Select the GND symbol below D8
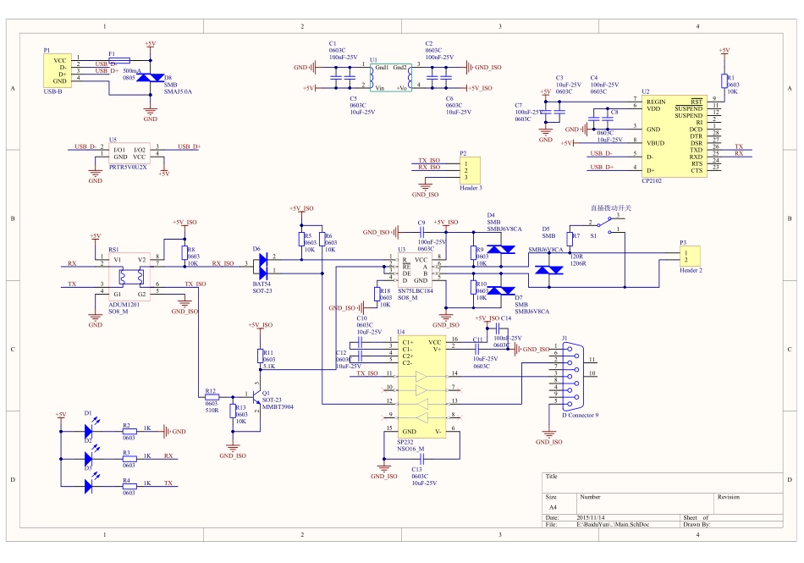The width and height of the screenshot is (804, 563). [x=151, y=113]
